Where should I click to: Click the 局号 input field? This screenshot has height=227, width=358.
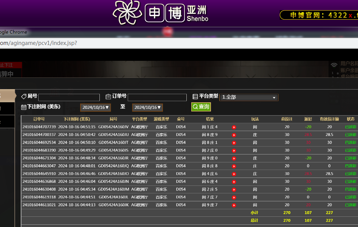tap(69, 97)
